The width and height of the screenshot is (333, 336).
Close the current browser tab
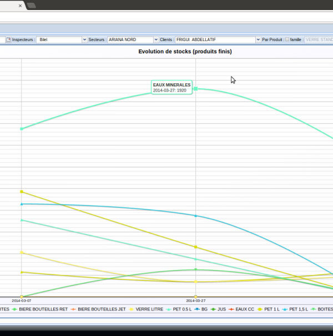21,6
